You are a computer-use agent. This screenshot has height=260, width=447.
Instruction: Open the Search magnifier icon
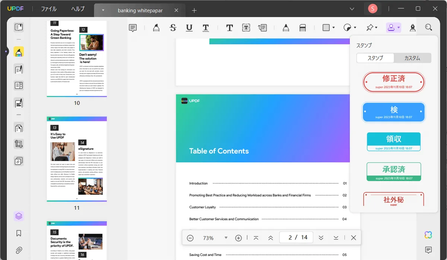pyautogui.click(x=429, y=28)
